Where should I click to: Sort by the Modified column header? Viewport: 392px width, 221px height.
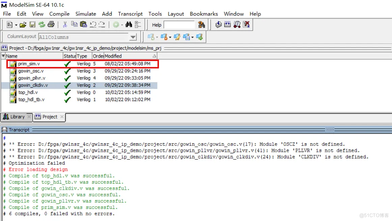tap(130, 56)
